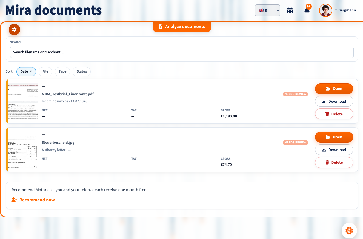This screenshot has height=239, width=363.
Task: Sort documents by Date
Action: coord(26,72)
